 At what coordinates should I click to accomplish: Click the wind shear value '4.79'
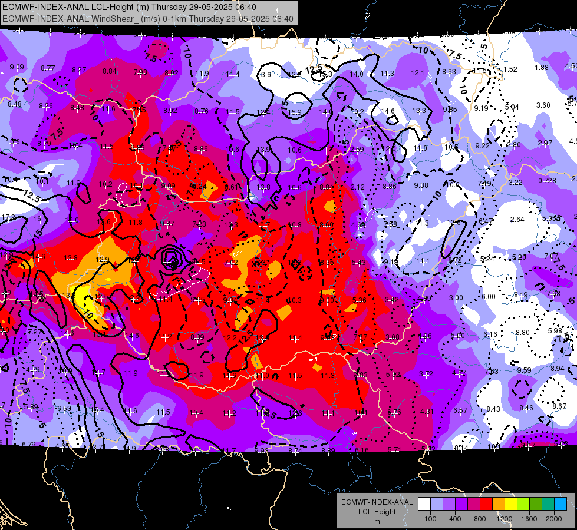click(x=33, y=369)
